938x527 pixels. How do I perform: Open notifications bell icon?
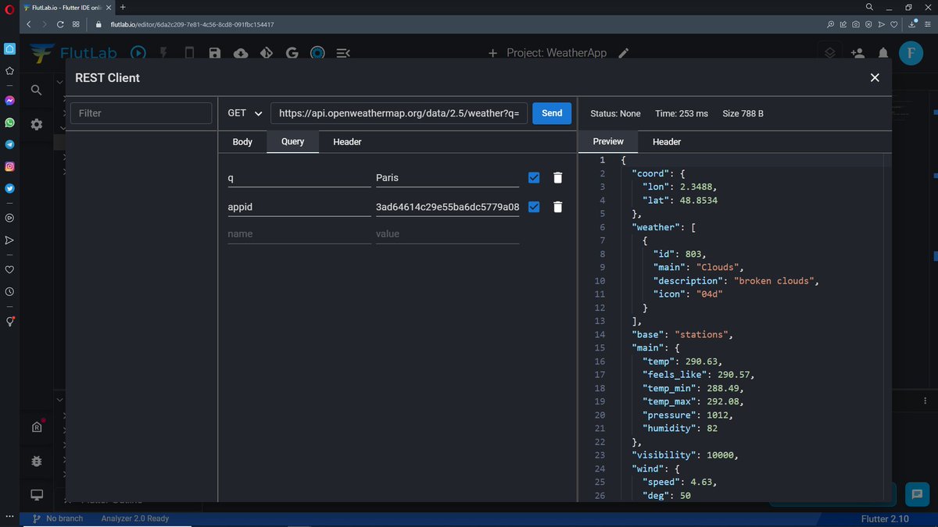tap(883, 53)
